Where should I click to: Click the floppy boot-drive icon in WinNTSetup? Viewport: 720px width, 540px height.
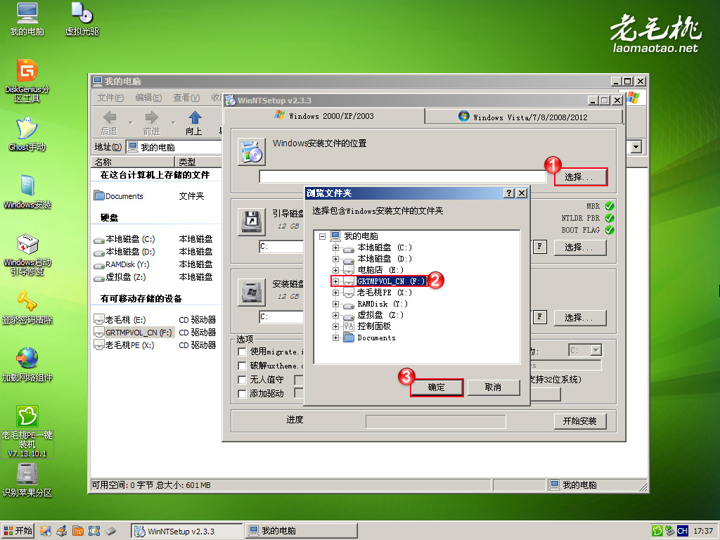tap(252, 221)
